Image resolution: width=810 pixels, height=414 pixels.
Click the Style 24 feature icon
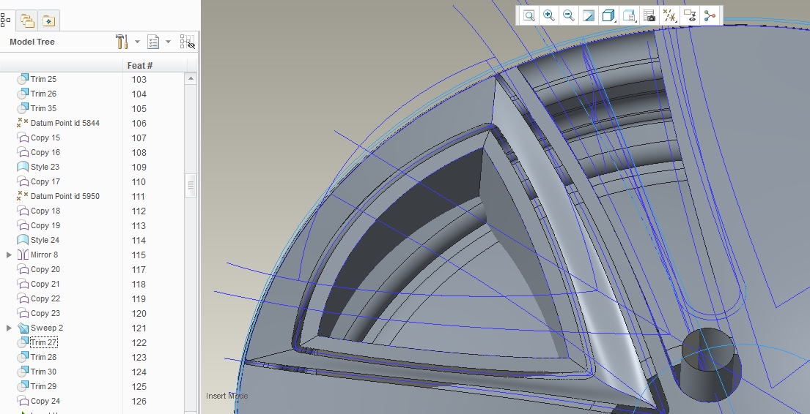coord(22,240)
